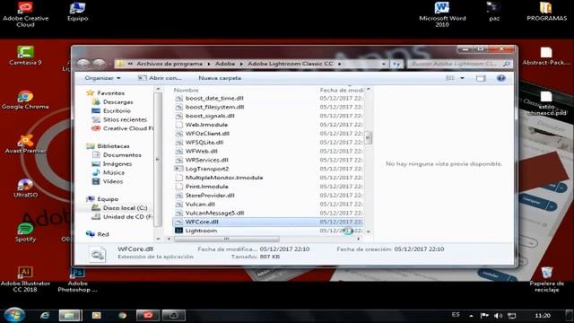The width and height of the screenshot is (574, 323).
Task: Select Escritorio in the navigation pane
Action: pyautogui.click(x=117, y=110)
